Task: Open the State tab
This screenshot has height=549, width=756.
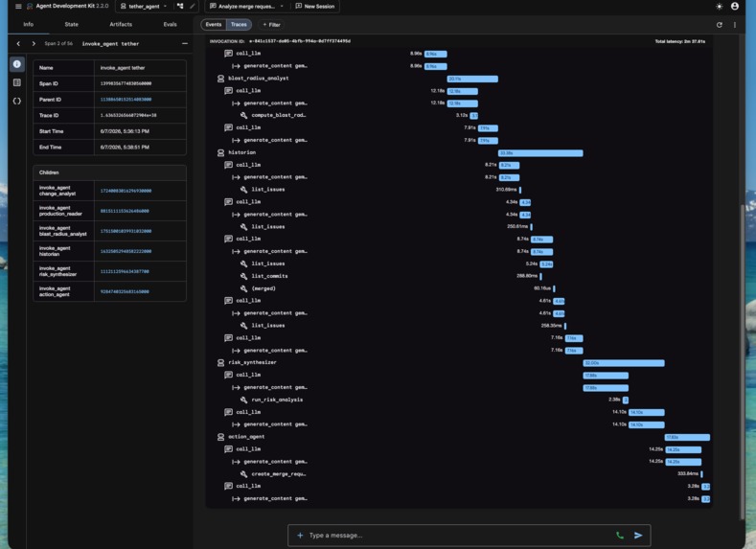Action: [71, 24]
